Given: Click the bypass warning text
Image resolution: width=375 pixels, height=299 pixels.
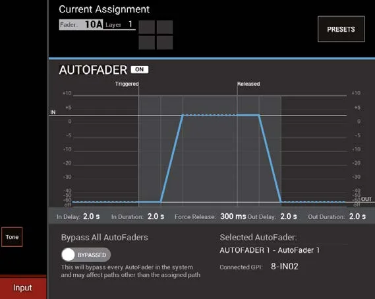Looking at the screenshot, I should click(130, 271).
